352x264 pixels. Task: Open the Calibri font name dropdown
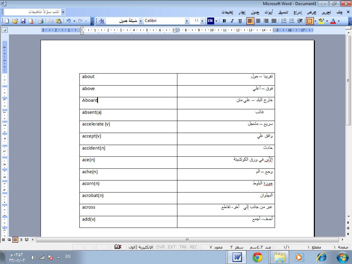[x=187, y=21]
